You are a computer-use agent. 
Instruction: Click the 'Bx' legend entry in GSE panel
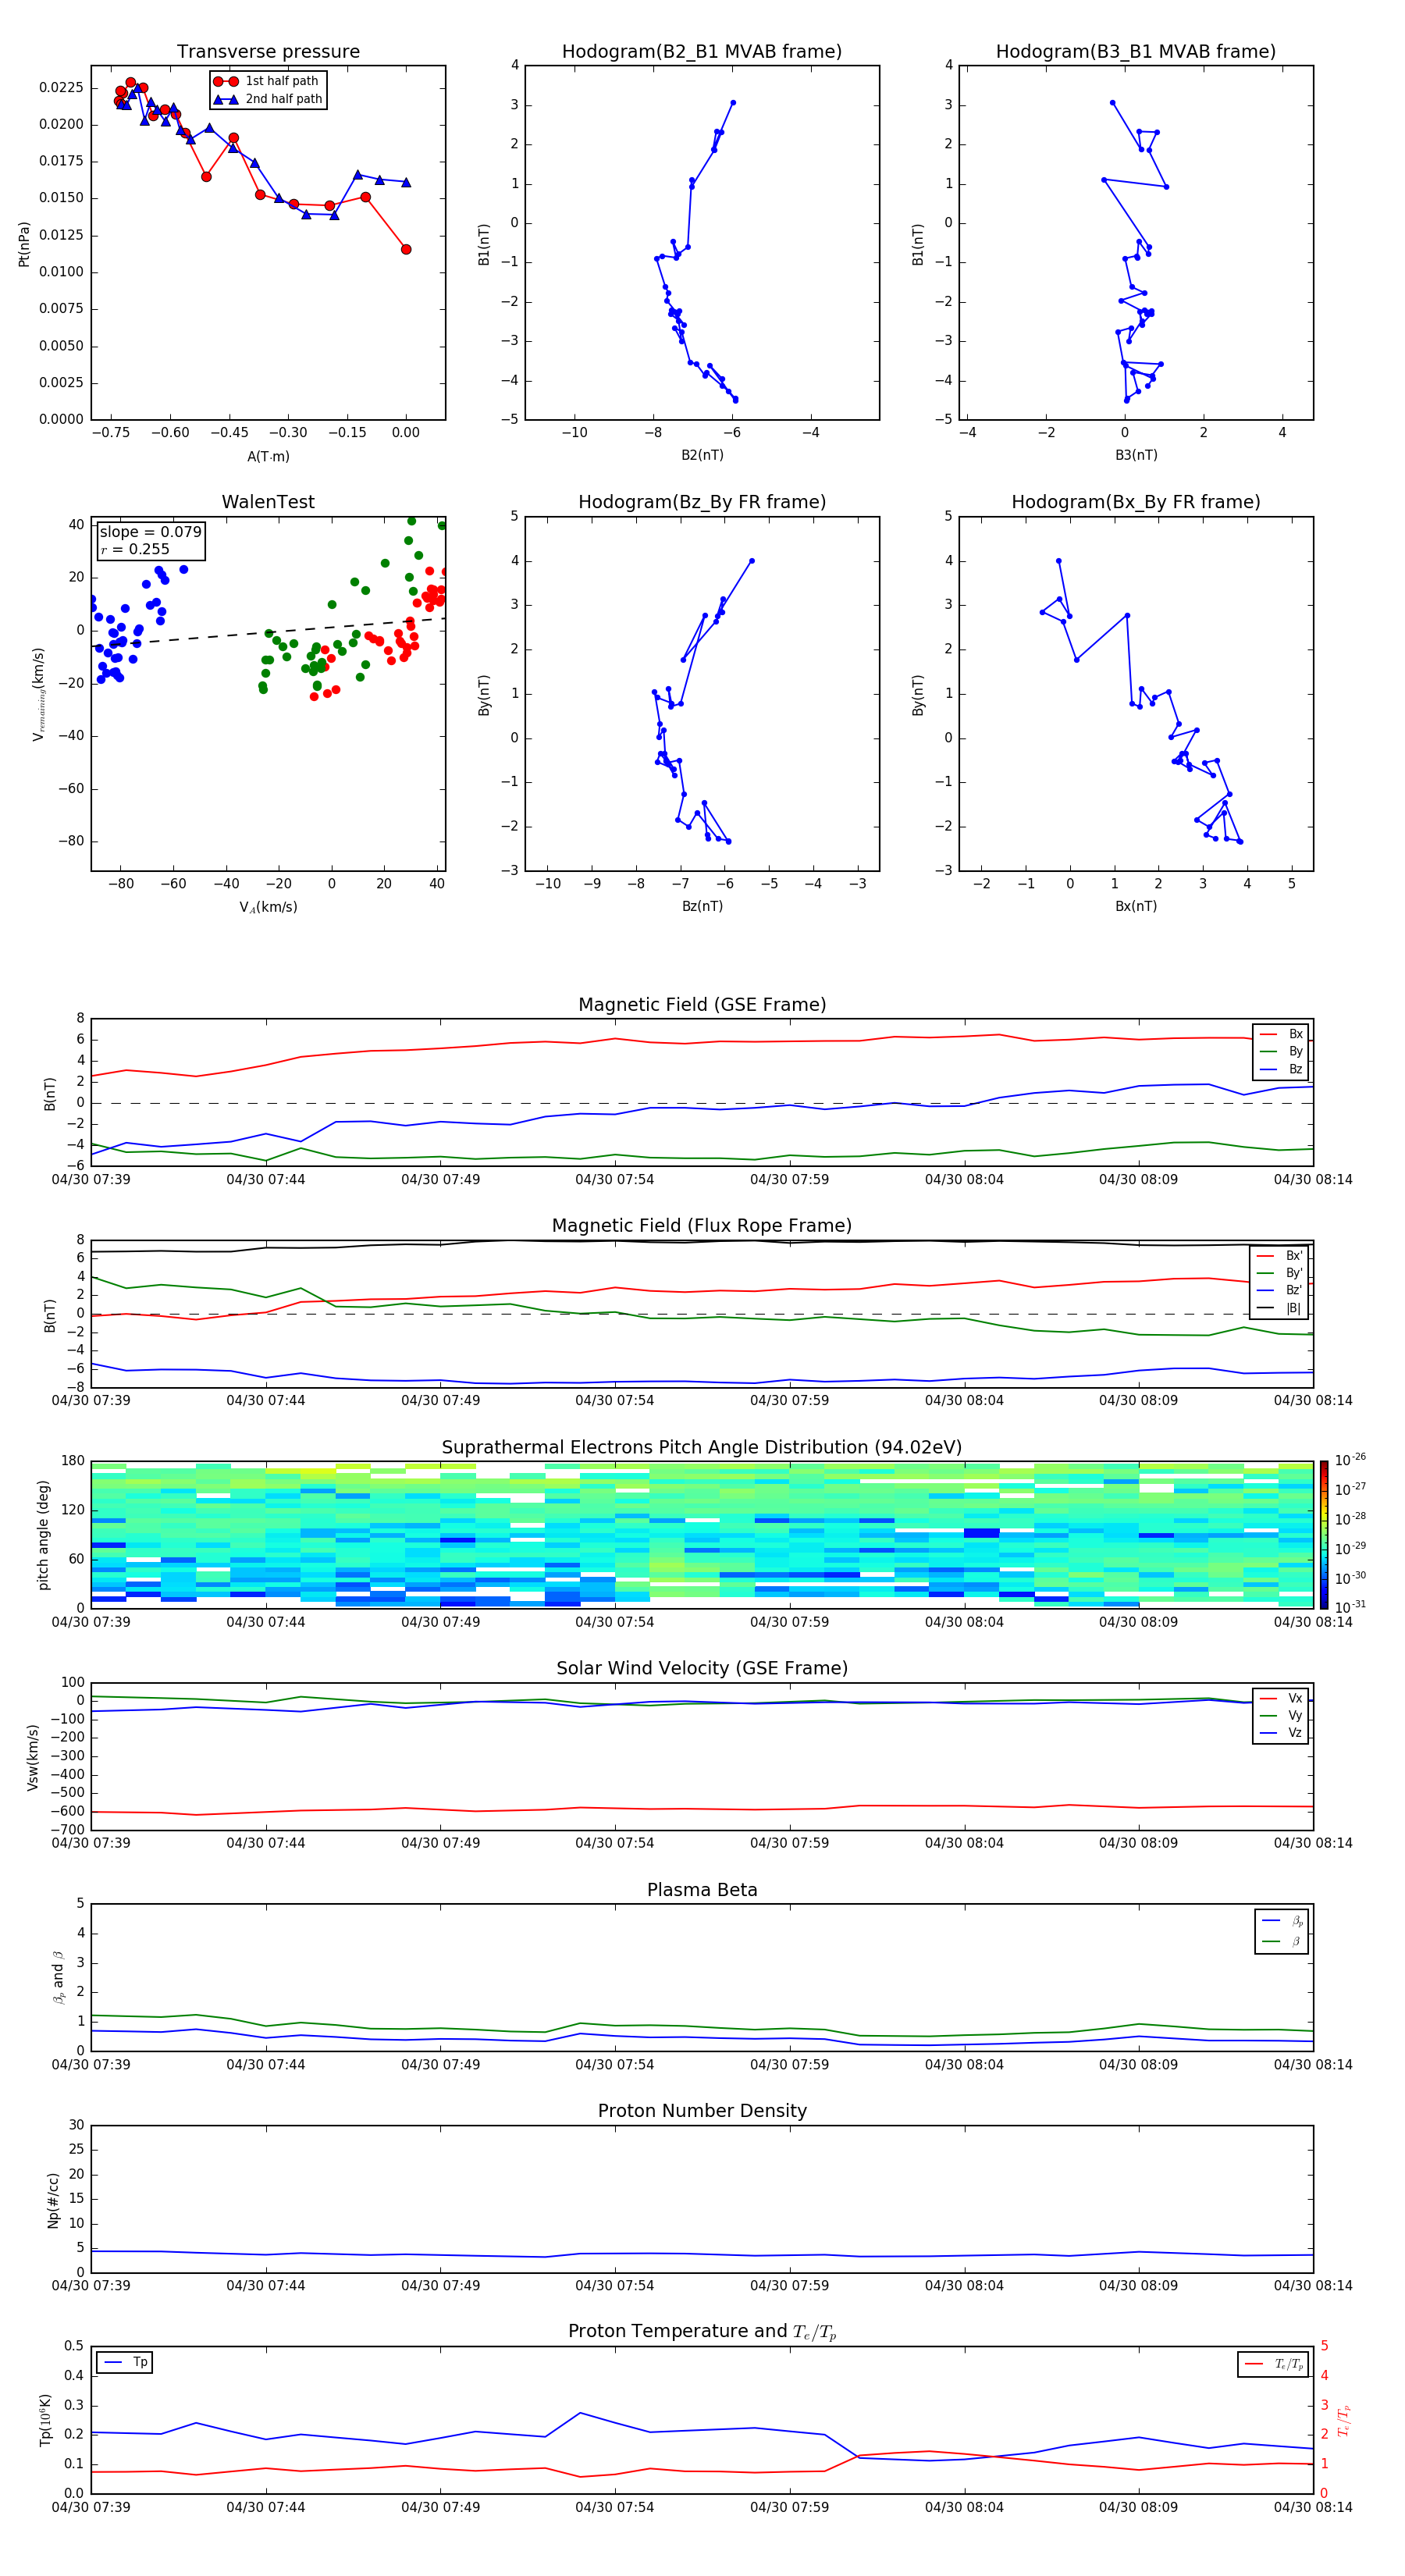(1282, 1034)
